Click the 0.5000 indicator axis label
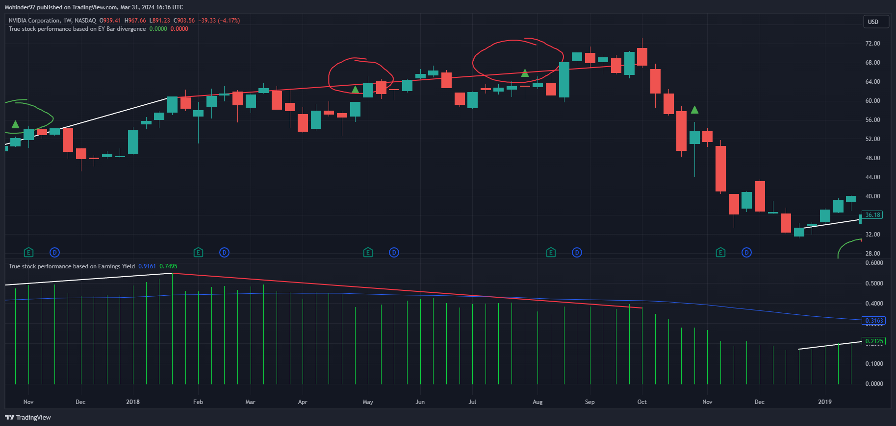This screenshot has height=426, width=896. pyautogui.click(x=874, y=284)
